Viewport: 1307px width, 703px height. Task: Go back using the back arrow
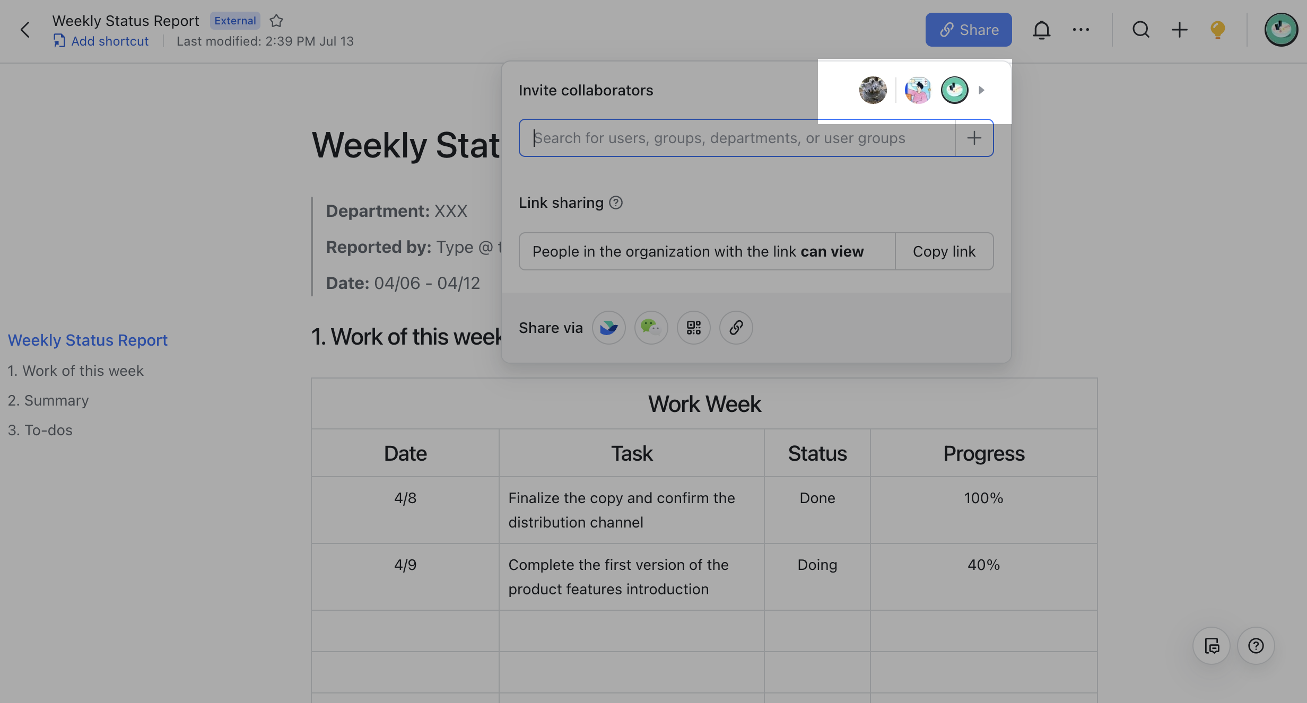[x=25, y=30]
